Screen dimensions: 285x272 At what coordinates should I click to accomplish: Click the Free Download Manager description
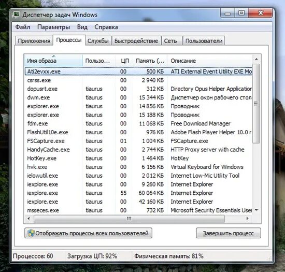pos(201,123)
